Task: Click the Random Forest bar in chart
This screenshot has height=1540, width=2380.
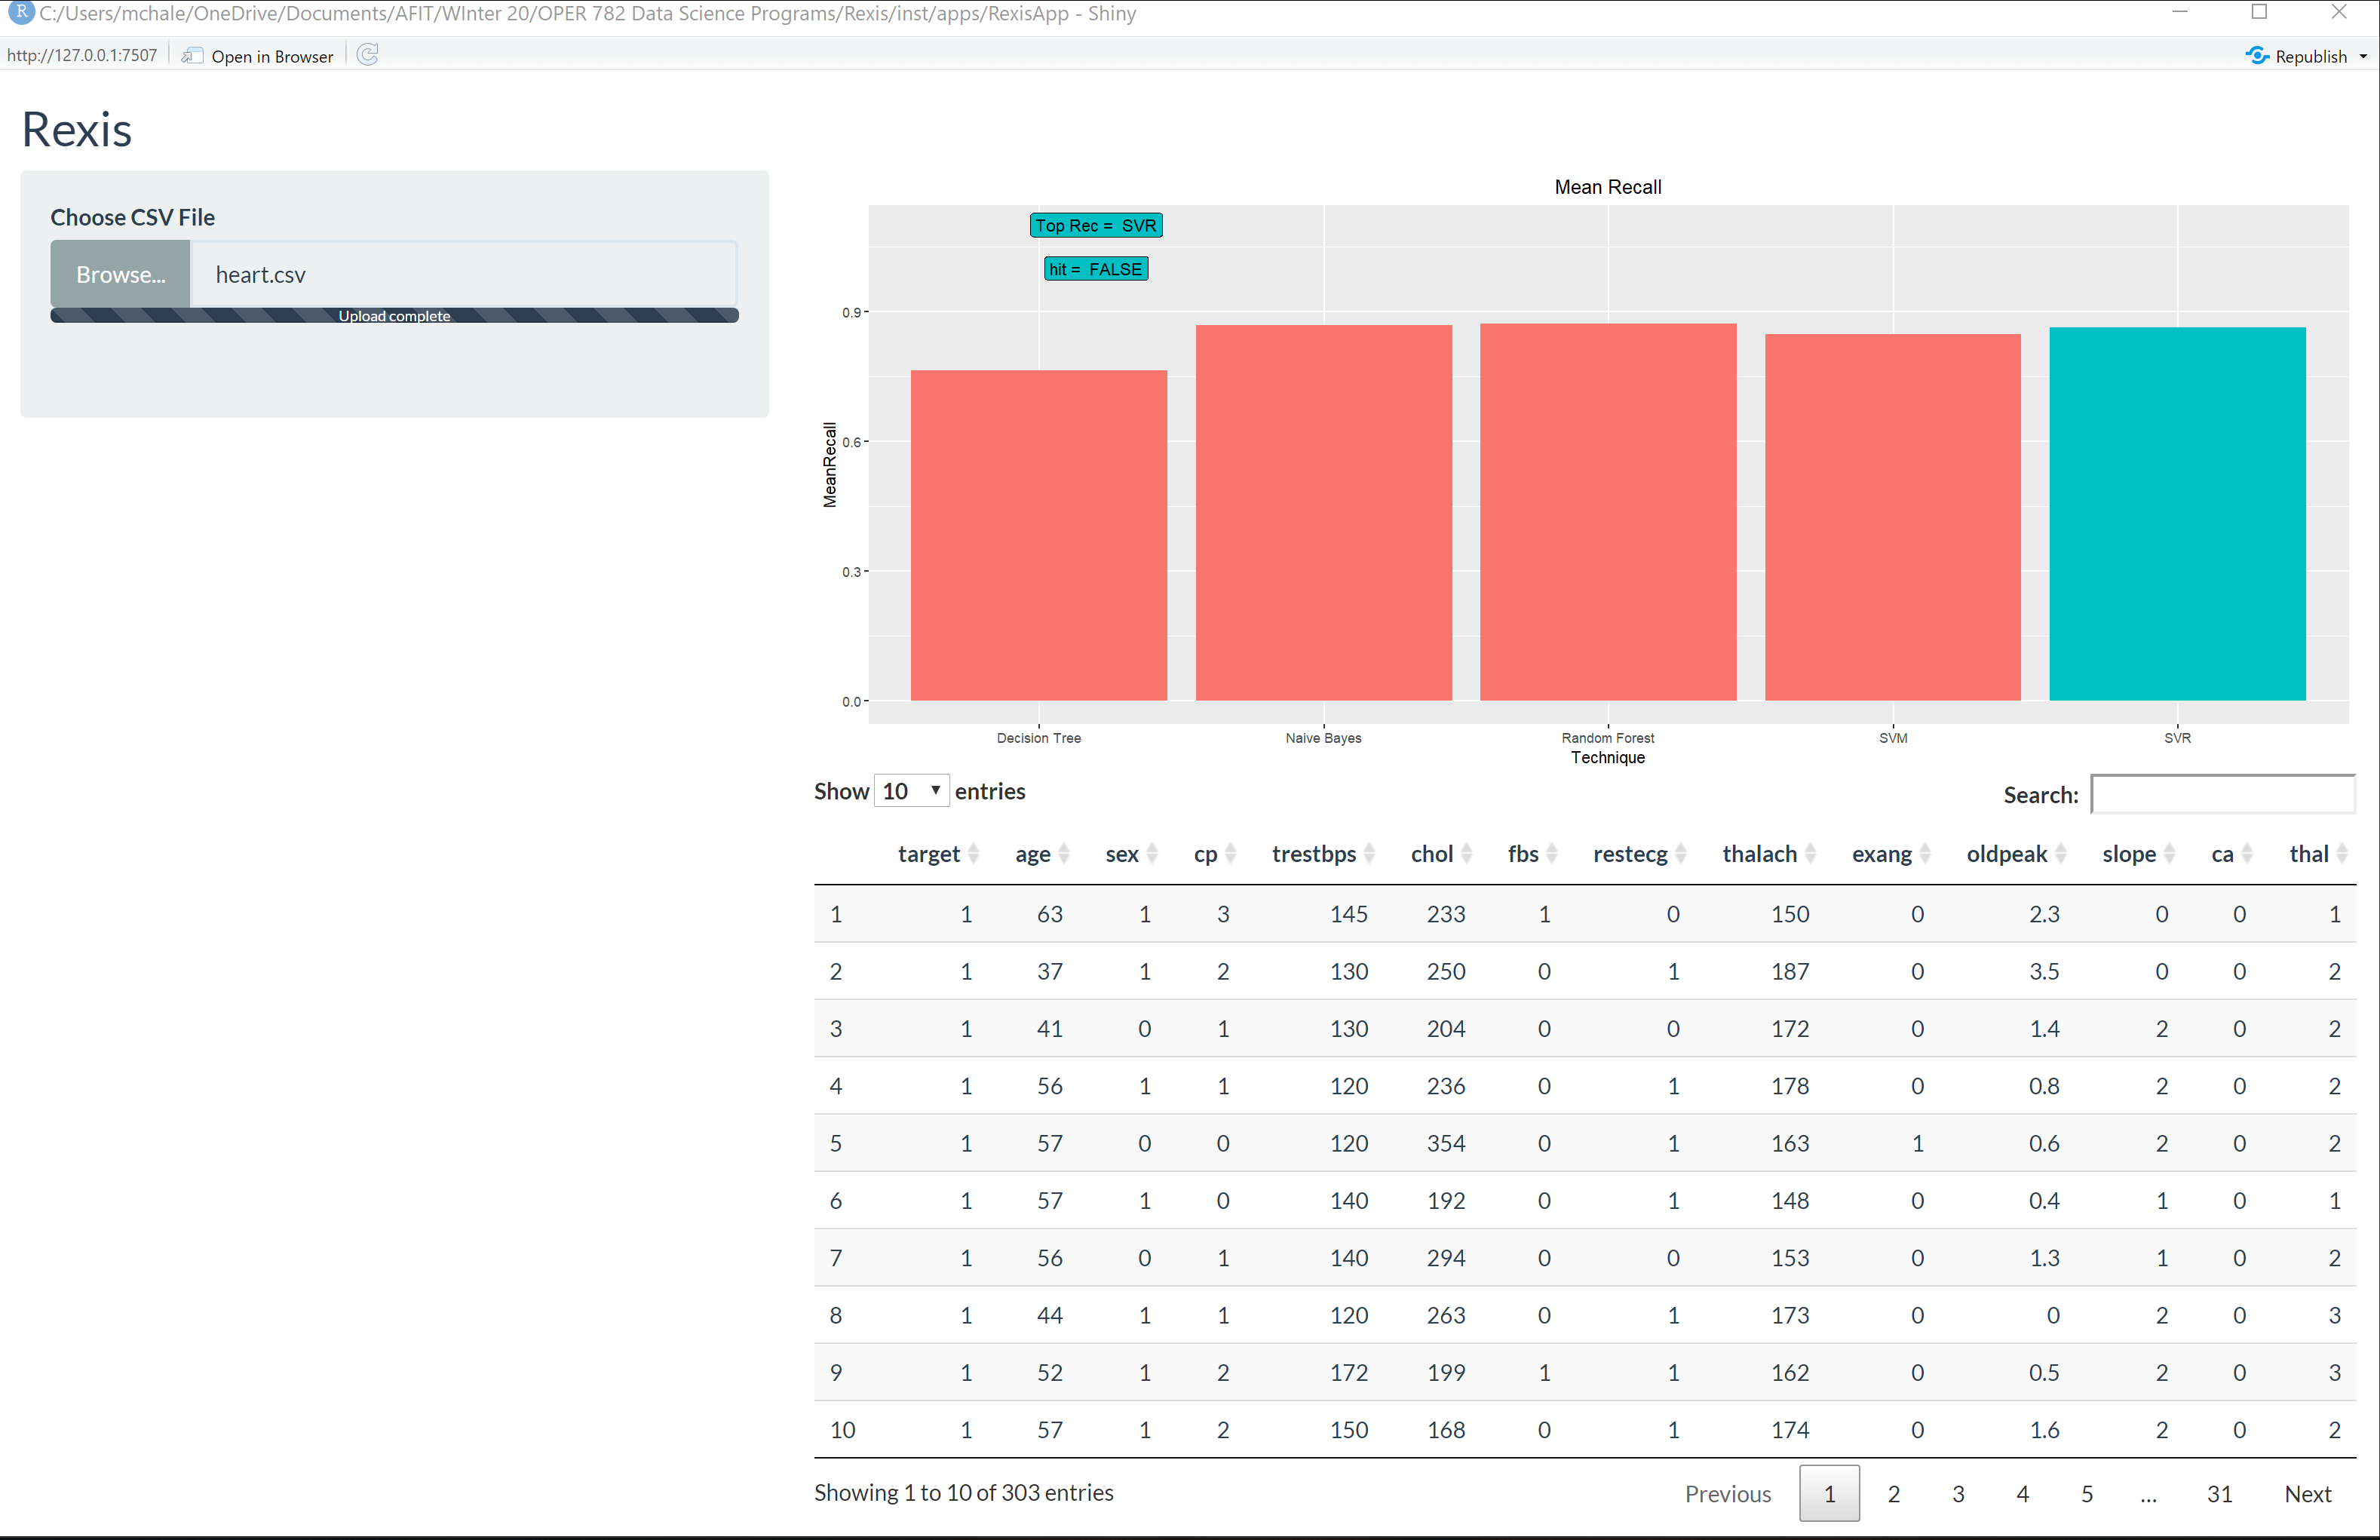Action: pos(1608,512)
